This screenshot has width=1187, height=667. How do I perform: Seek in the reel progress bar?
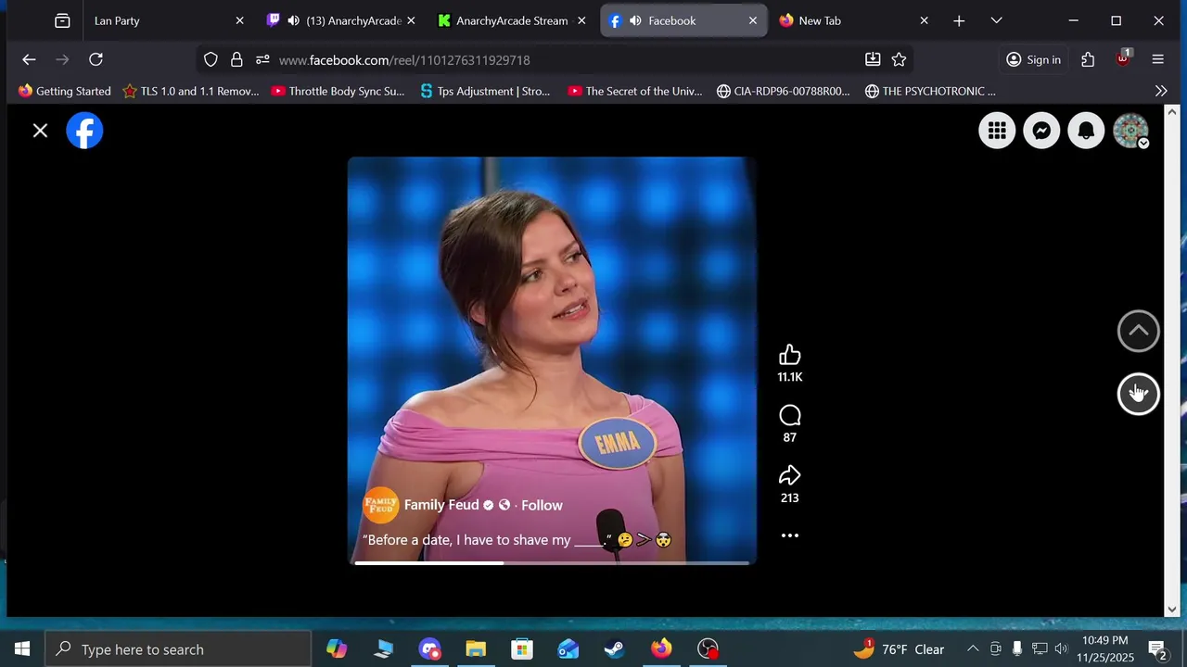pos(552,562)
